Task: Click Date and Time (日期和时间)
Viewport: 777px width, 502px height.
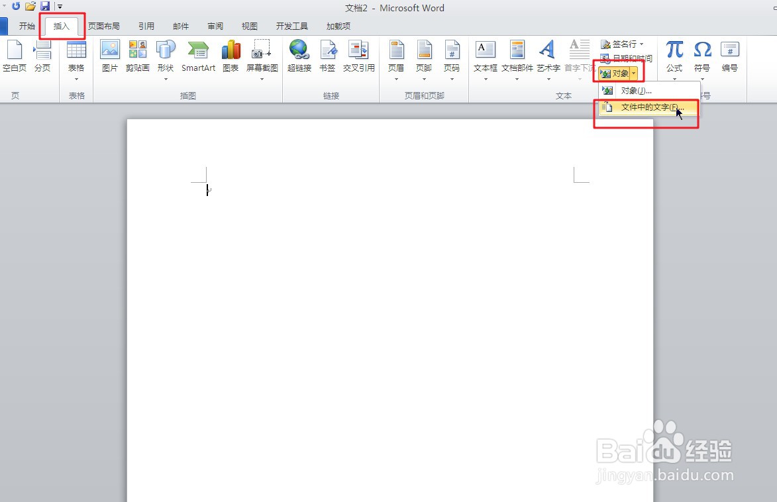Action: pos(627,58)
